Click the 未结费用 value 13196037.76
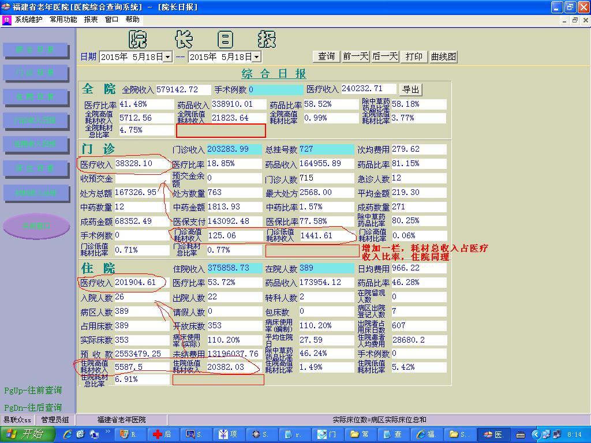The height and width of the screenshot is (443, 591). 234,354
